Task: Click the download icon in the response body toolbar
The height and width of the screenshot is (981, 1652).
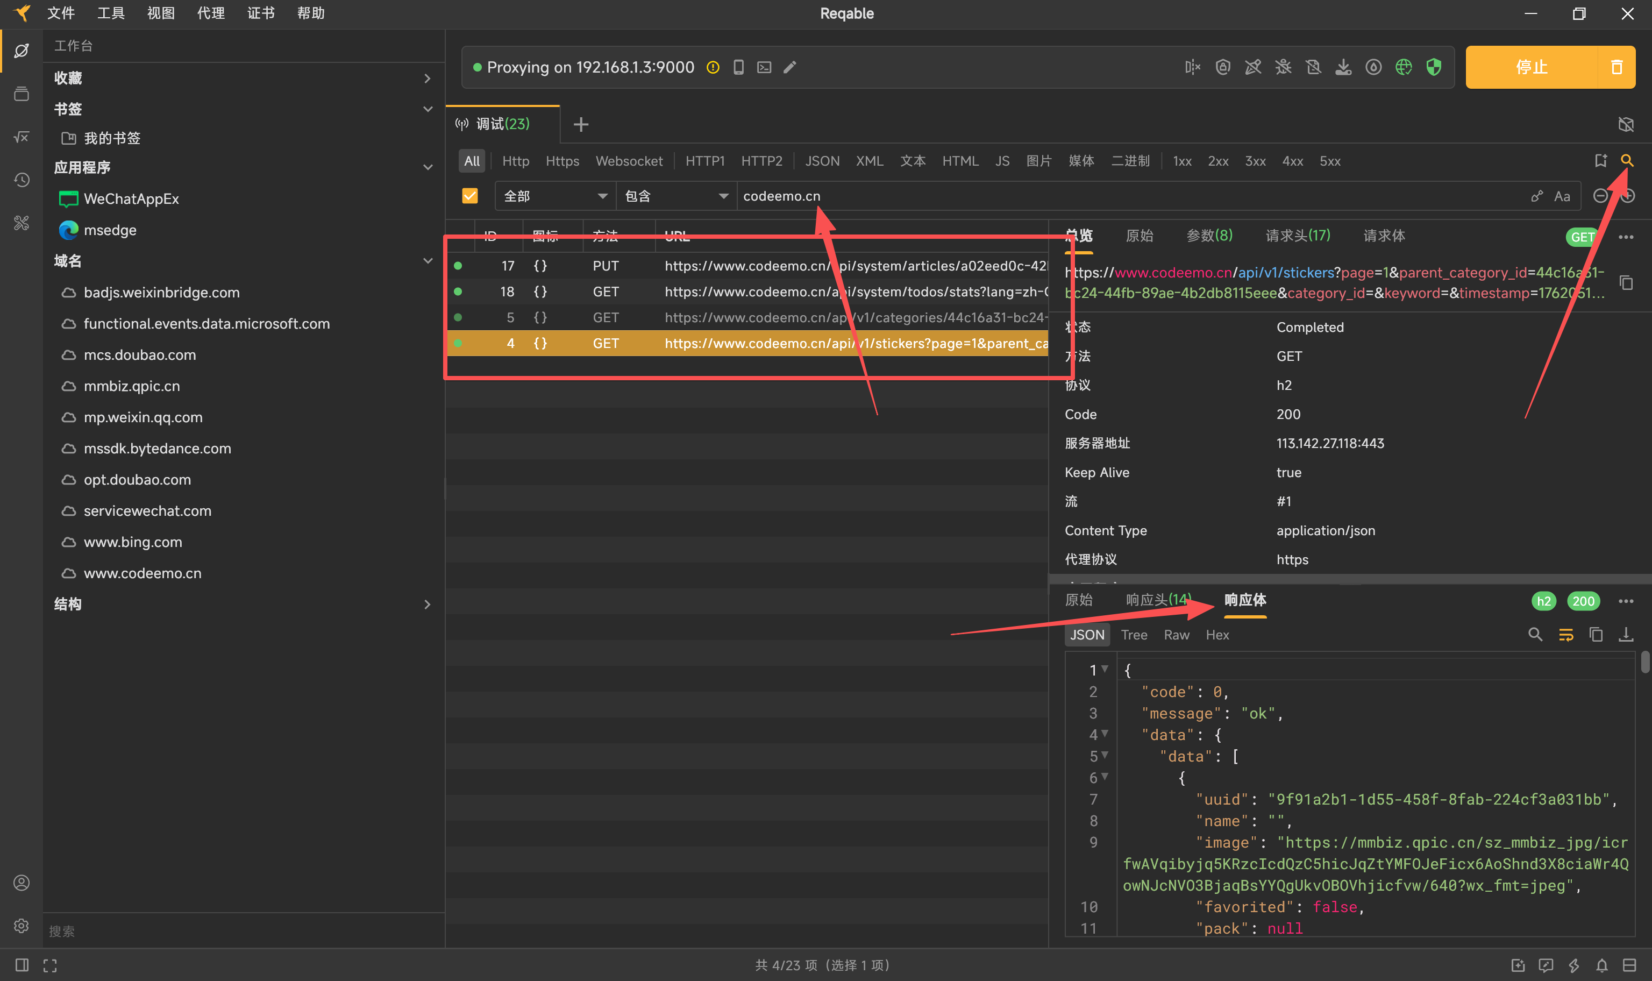Action: click(x=1626, y=635)
